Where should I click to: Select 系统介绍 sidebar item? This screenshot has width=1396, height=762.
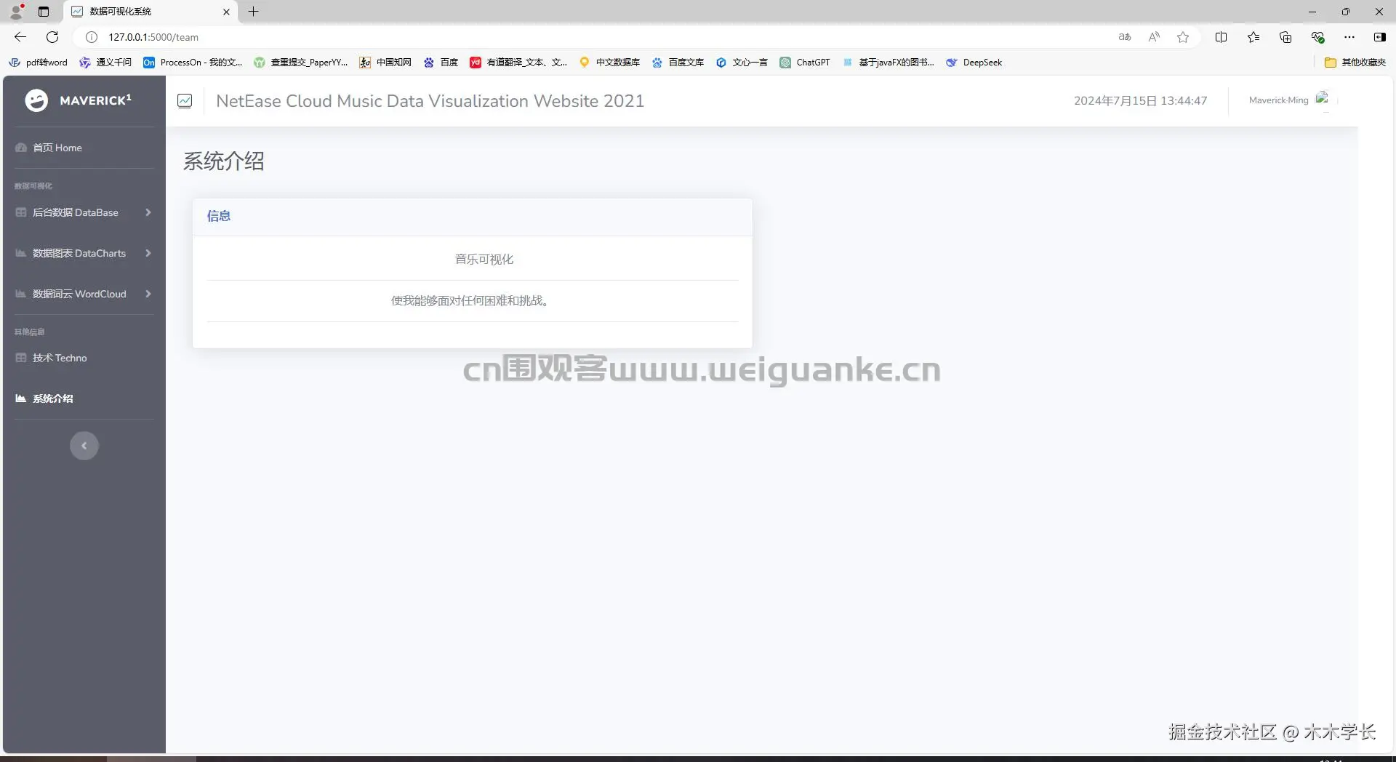(52, 398)
